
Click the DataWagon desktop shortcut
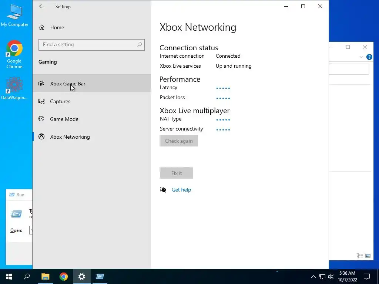pos(14,88)
